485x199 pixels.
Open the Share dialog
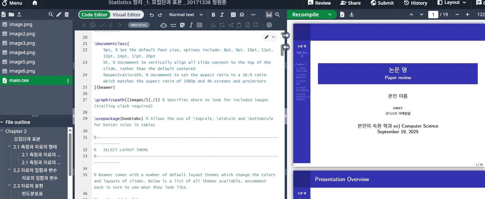coord(350,3)
